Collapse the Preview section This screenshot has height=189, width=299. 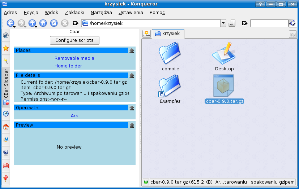pyautogui.click(x=132, y=125)
